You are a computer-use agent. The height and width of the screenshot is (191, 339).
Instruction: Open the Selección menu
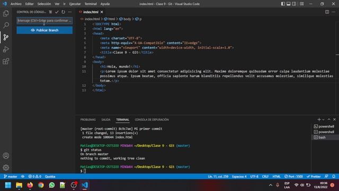coord(44,4)
